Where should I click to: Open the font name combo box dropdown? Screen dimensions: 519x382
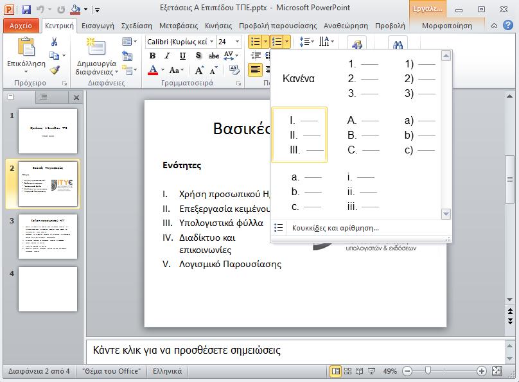click(x=211, y=42)
